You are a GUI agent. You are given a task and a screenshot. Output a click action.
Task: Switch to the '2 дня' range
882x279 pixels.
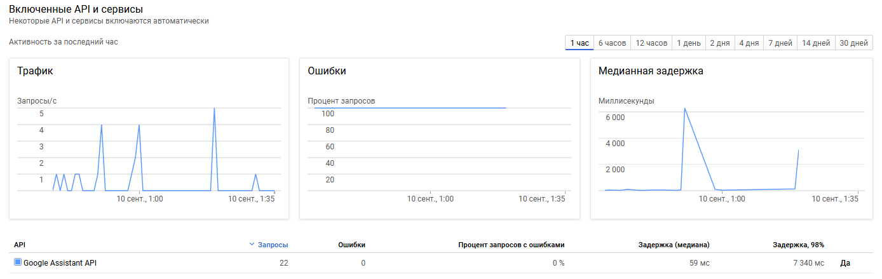(x=720, y=43)
